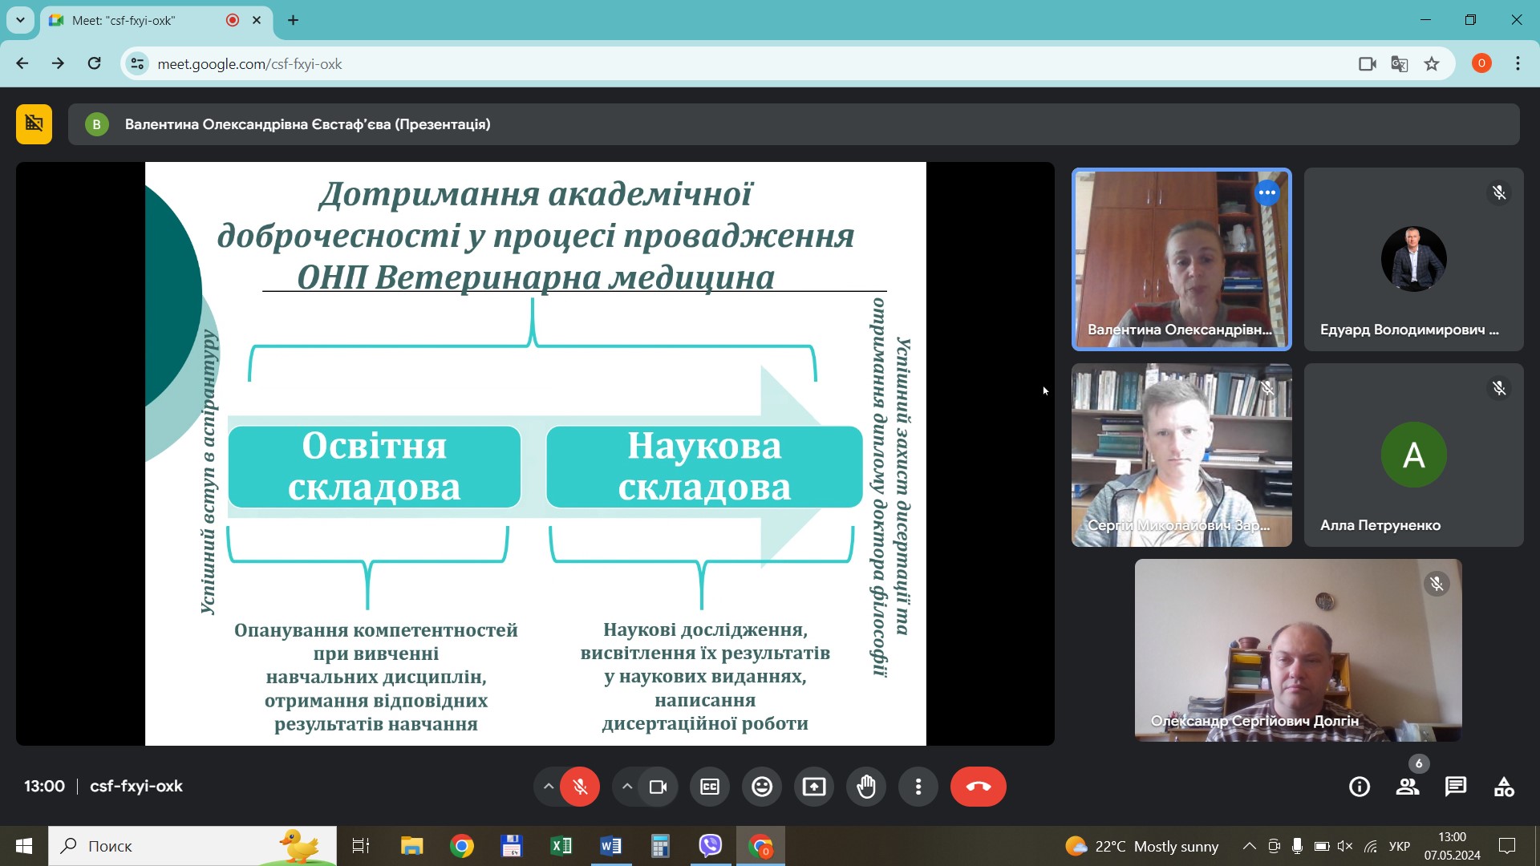Open Task View on taskbar
Screen dimensions: 1540x866
tap(361, 846)
